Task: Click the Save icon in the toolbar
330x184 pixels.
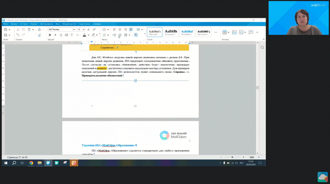Action: [x=6, y=30]
